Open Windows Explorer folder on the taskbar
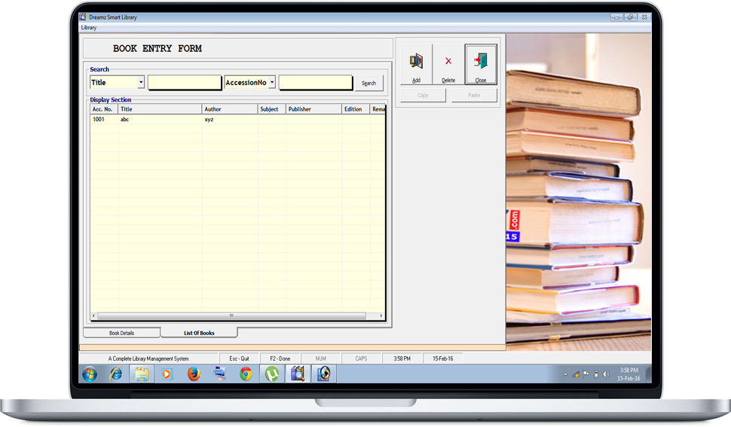Image resolution: width=731 pixels, height=427 pixels. click(142, 374)
